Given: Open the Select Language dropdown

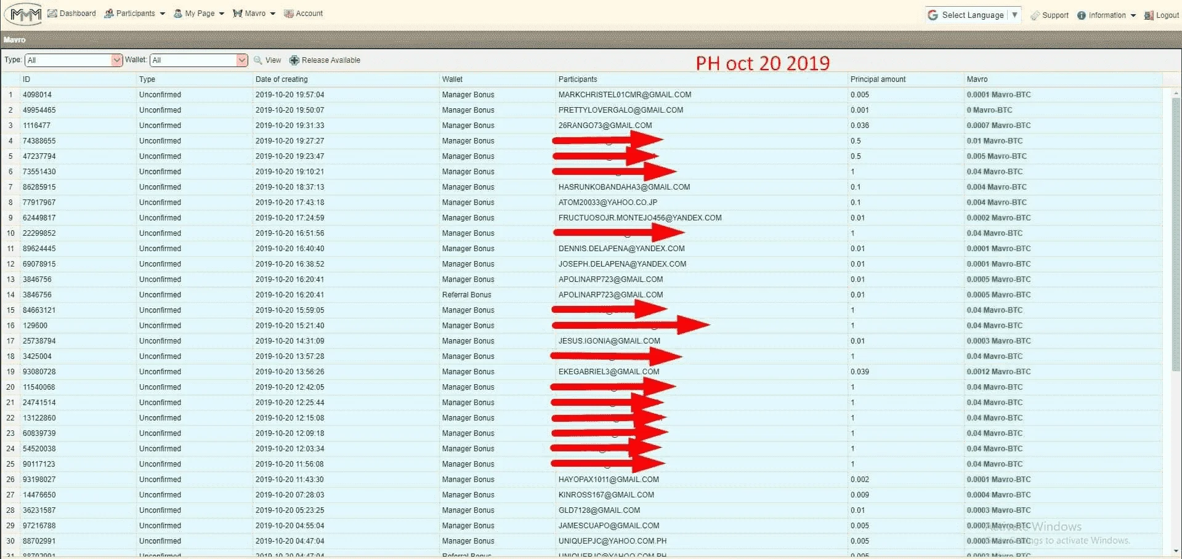Looking at the screenshot, I should (x=973, y=15).
